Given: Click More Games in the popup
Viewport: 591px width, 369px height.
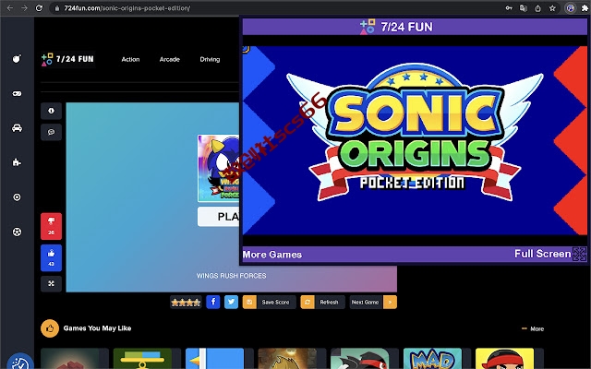Looking at the screenshot, I should click(x=272, y=255).
